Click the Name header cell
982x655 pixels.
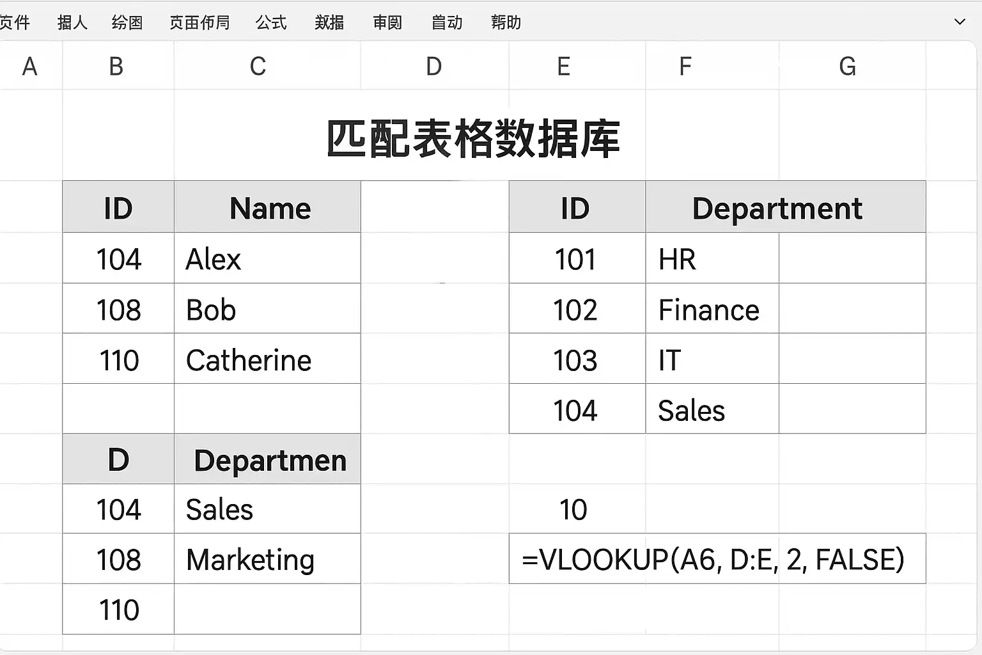point(267,207)
